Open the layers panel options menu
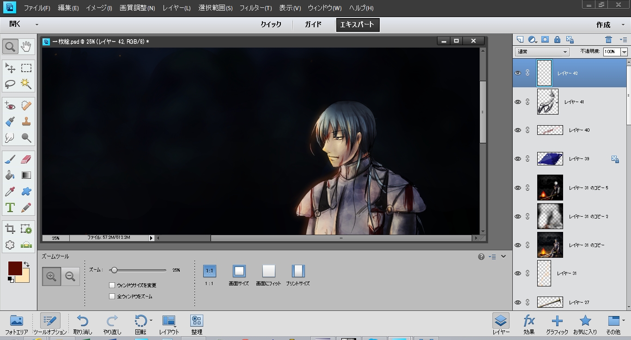 tap(623, 40)
